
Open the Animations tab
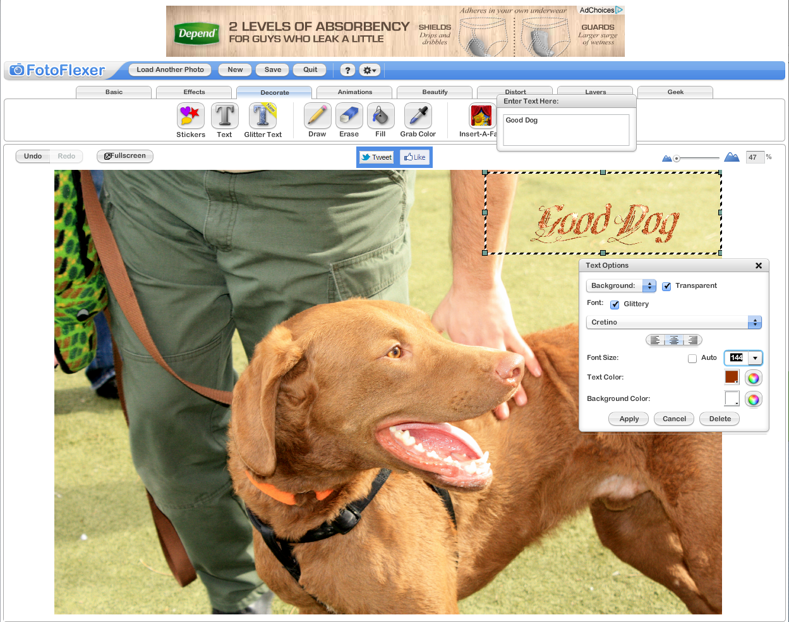[x=354, y=92]
